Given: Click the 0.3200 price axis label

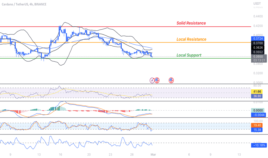Looking at the screenshot, I should tap(258, 73).
